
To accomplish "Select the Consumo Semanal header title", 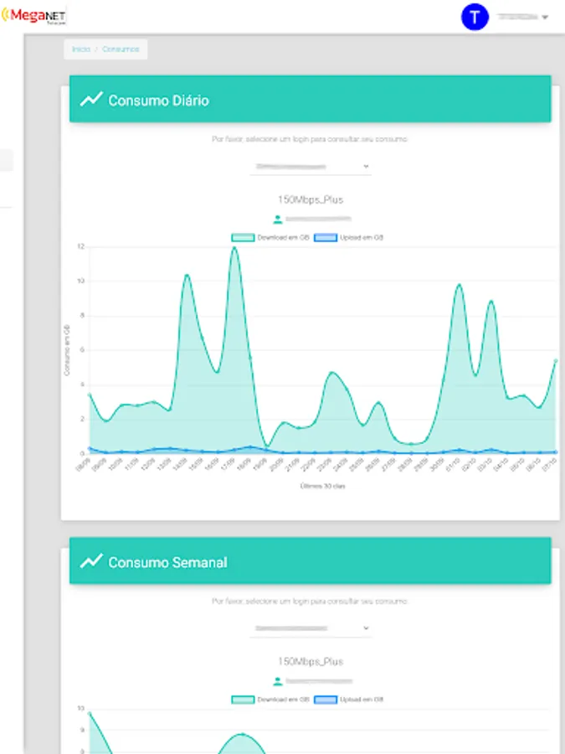I will pos(167,563).
